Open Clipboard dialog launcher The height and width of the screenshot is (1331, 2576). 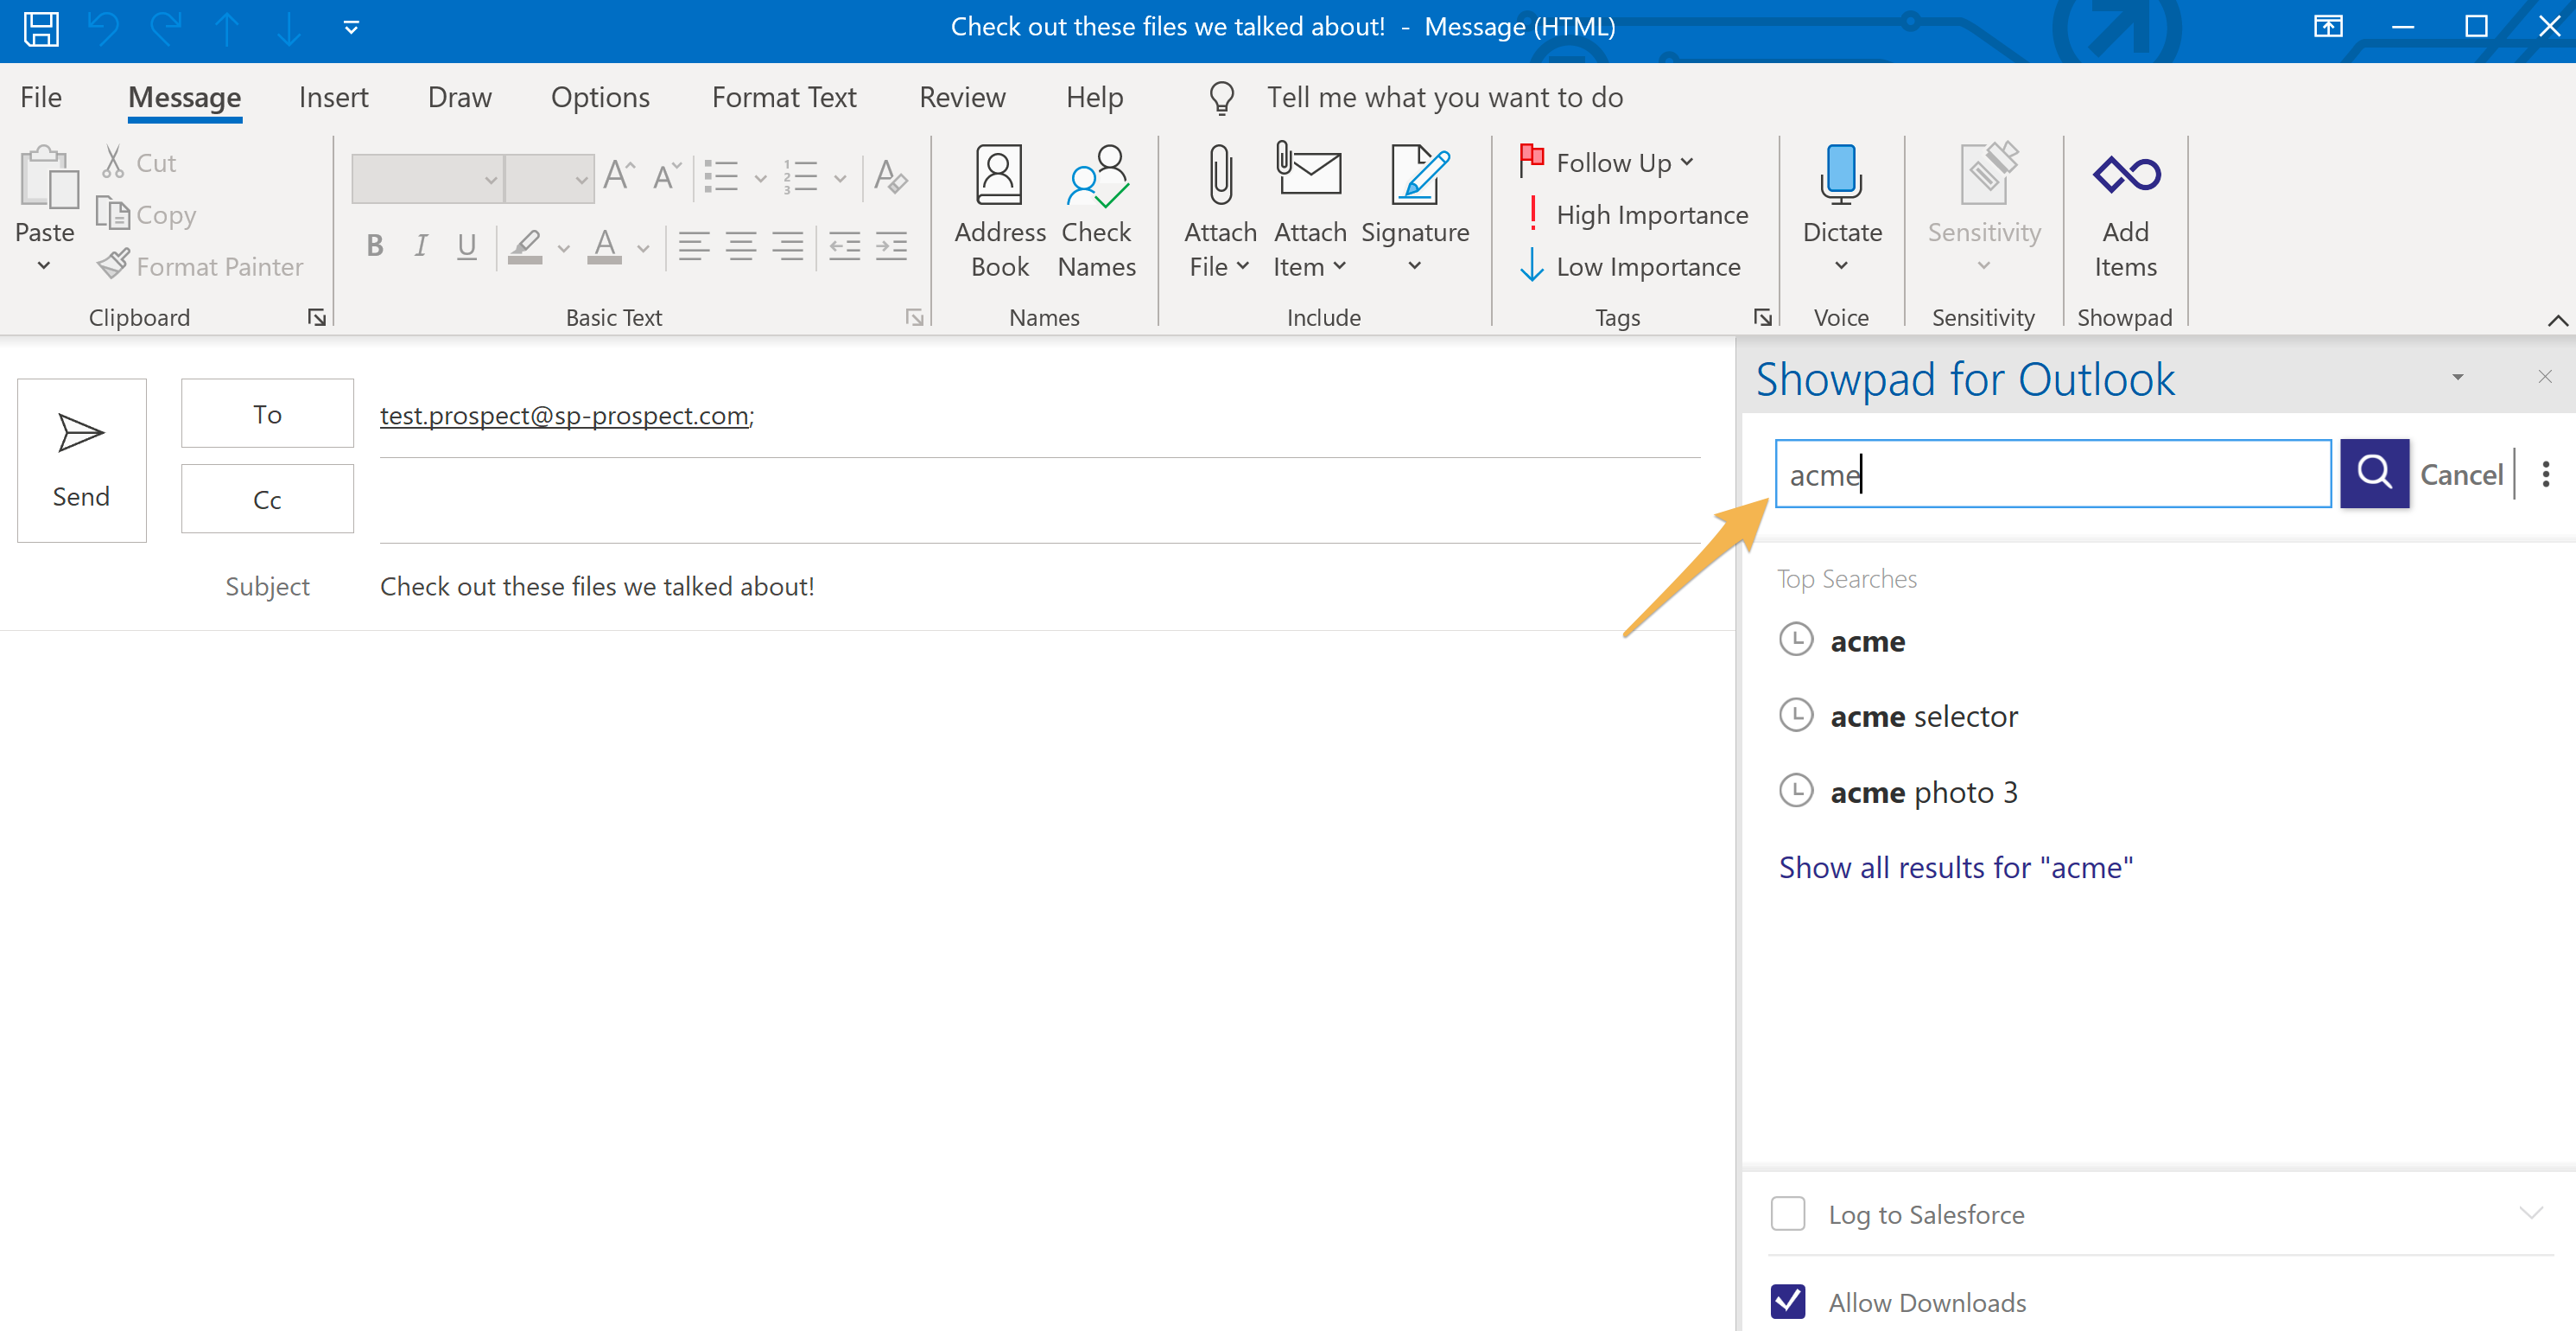(x=317, y=317)
